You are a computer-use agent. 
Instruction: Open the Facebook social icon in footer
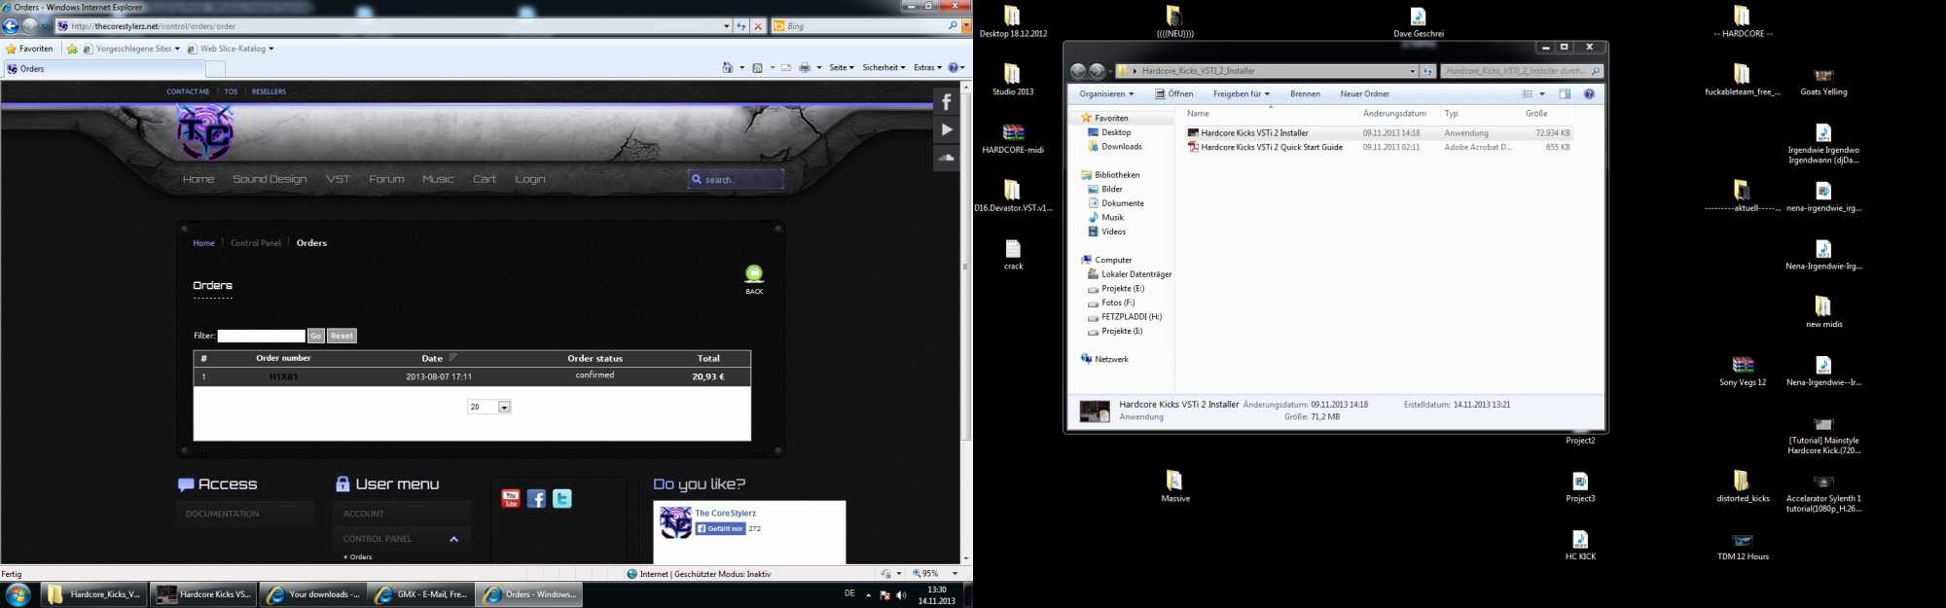536,499
